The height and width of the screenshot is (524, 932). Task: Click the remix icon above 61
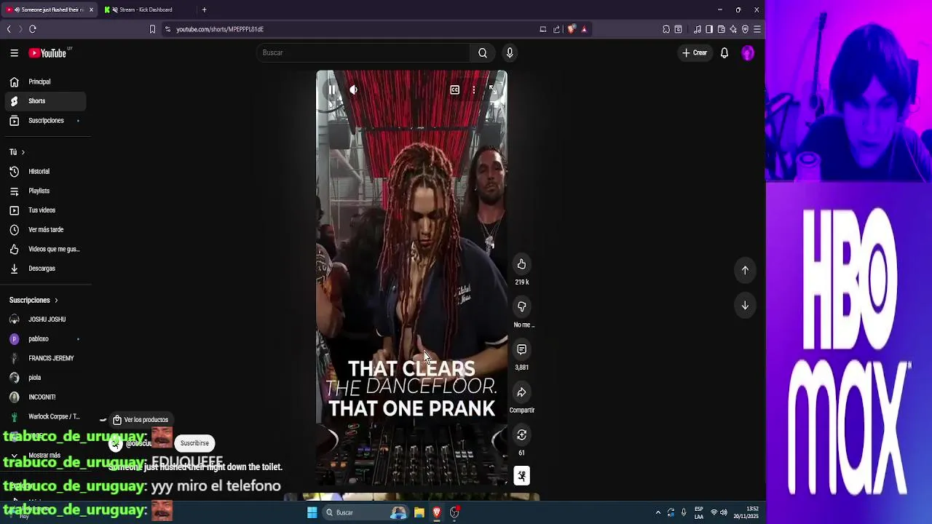521,435
